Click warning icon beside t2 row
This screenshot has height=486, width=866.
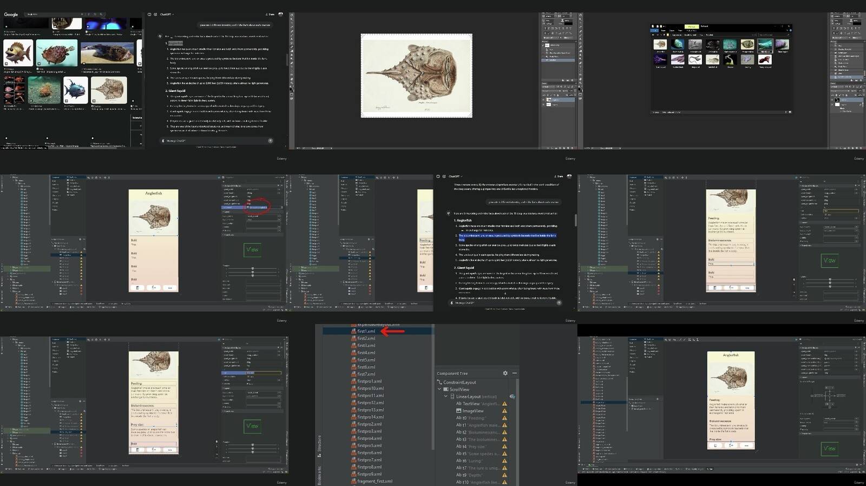click(x=504, y=432)
